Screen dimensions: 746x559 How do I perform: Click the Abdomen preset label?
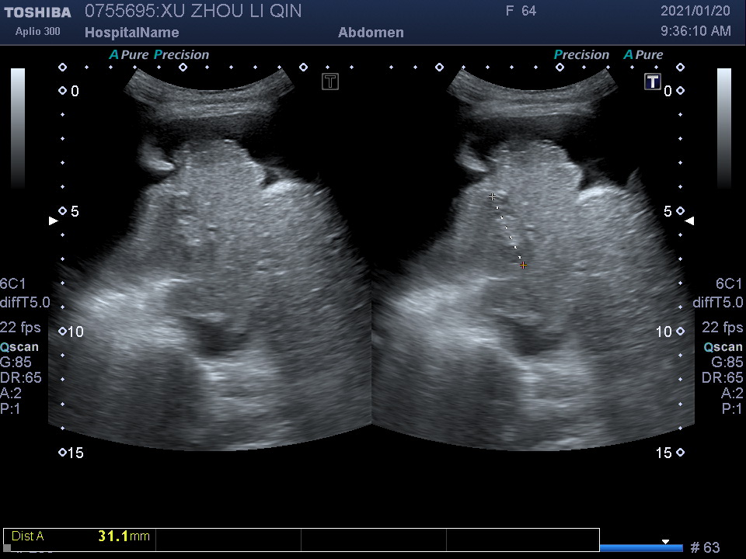click(x=371, y=33)
